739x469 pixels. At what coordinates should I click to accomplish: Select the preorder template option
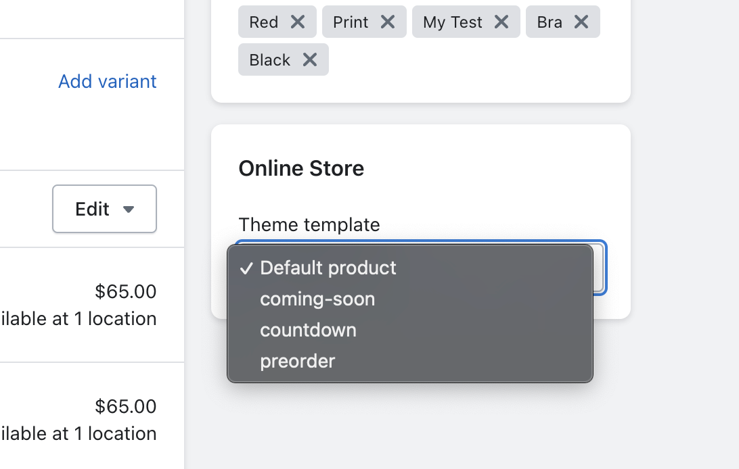click(x=298, y=361)
